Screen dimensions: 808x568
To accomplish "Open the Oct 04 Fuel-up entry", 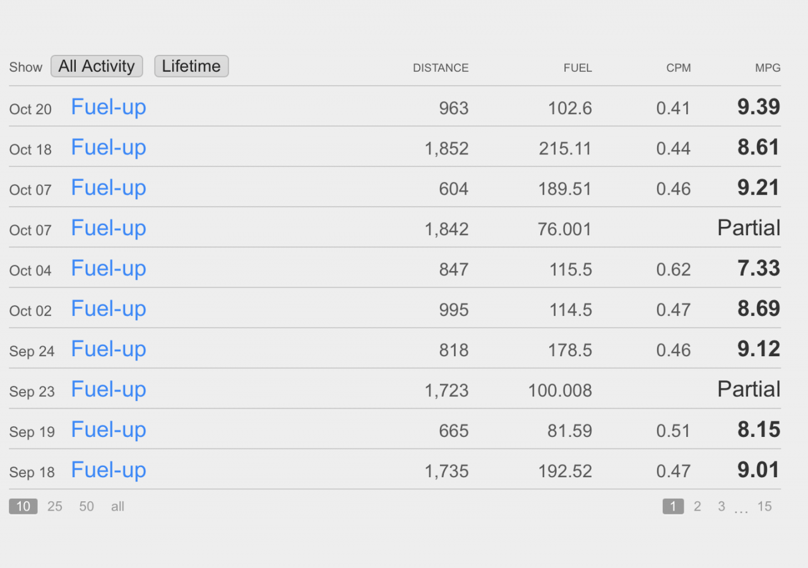I will (109, 269).
